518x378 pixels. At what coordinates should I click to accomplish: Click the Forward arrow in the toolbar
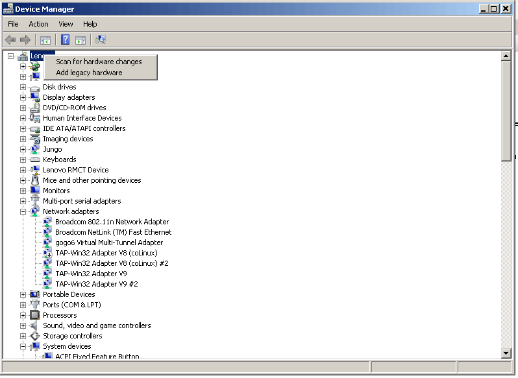pyautogui.click(x=25, y=40)
